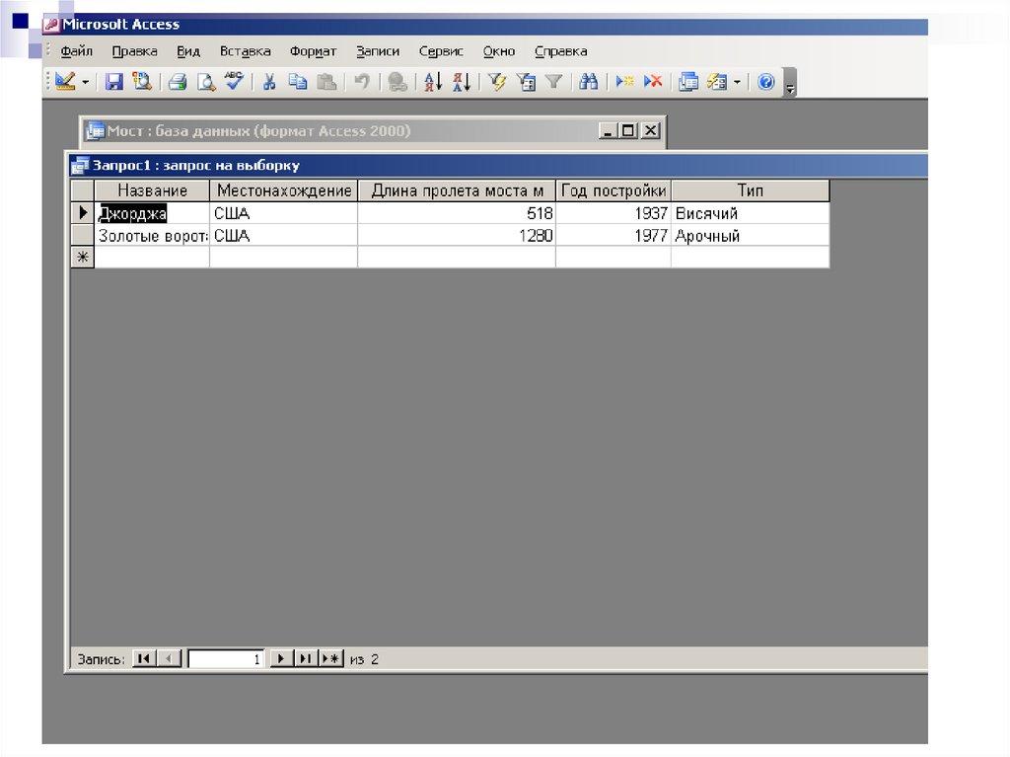Open the Файл menu

tap(76, 51)
